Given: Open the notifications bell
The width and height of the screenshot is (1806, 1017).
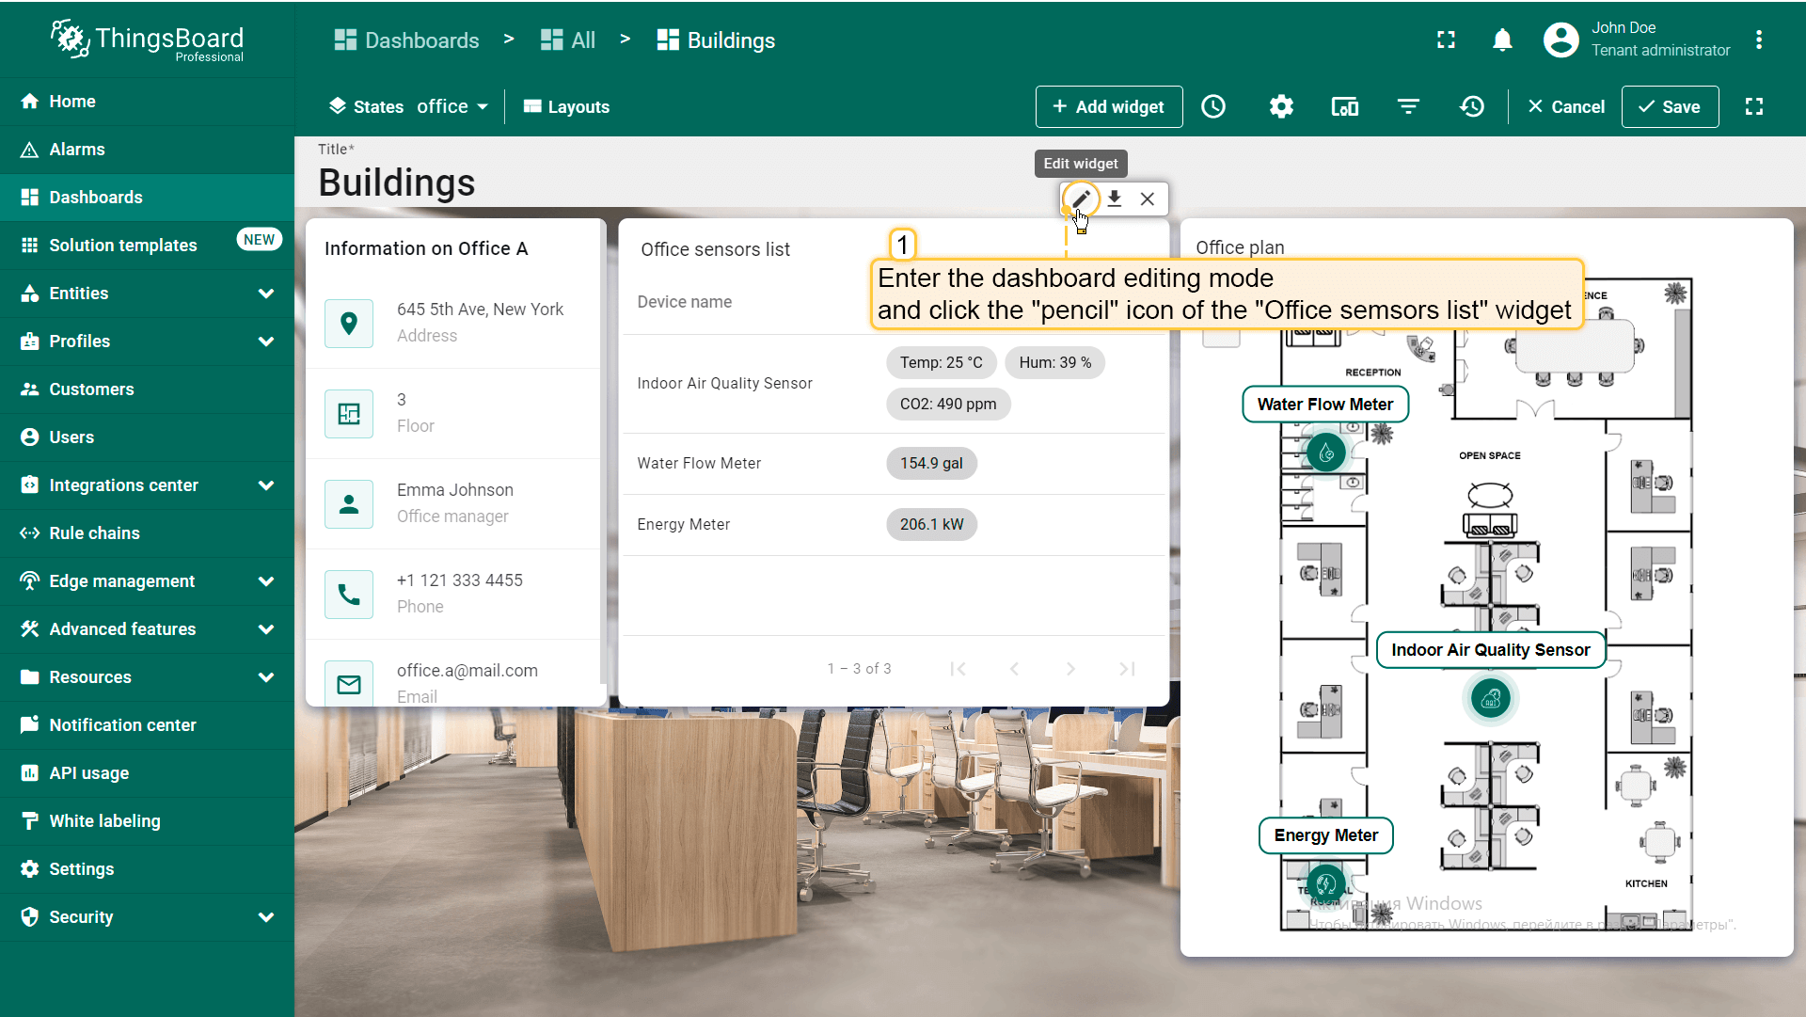Looking at the screenshot, I should click(1502, 40).
